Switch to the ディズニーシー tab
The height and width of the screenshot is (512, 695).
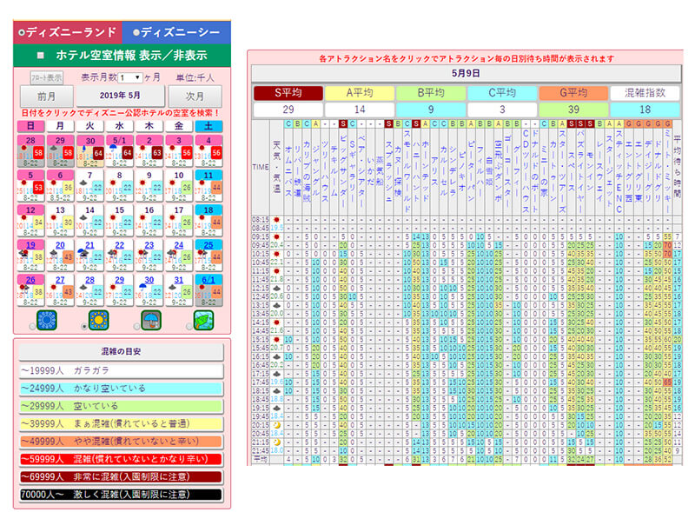pyautogui.click(x=176, y=32)
